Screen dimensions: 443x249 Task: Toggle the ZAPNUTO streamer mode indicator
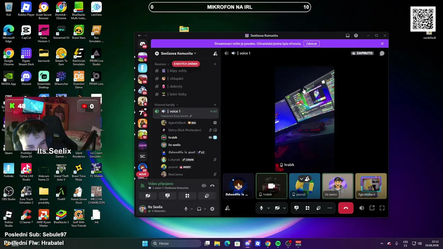tap(362, 53)
